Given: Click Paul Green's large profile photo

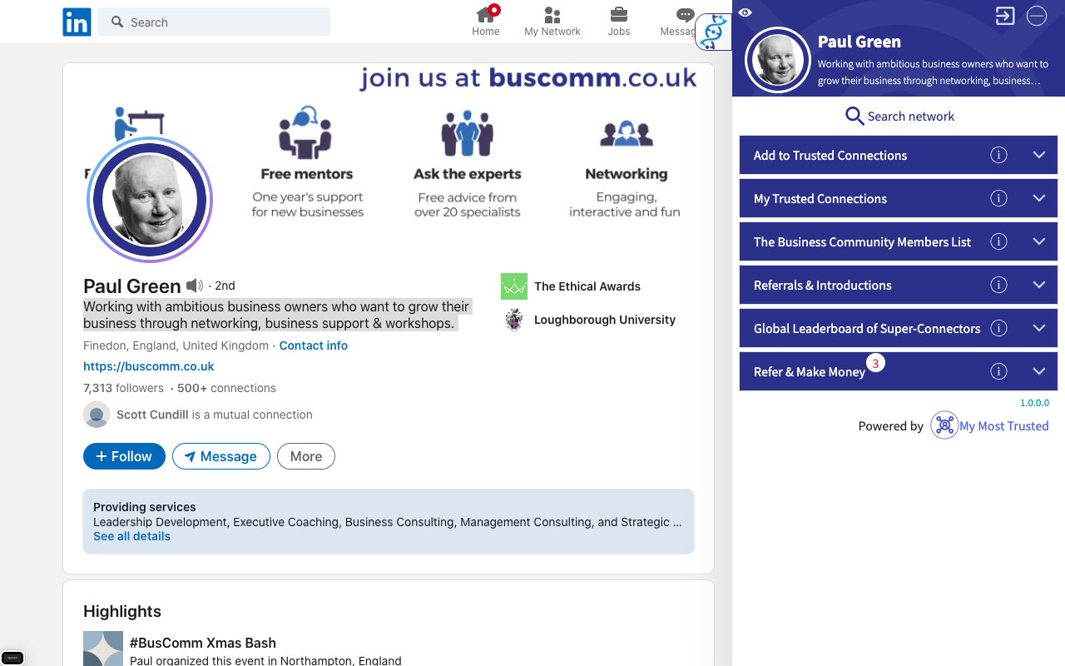Looking at the screenshot, I should coord(150,200).
